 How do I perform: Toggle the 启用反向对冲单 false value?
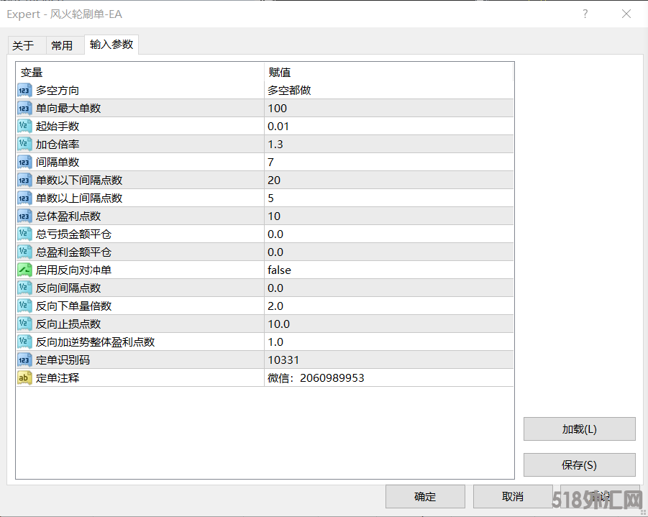click(388, 270)
